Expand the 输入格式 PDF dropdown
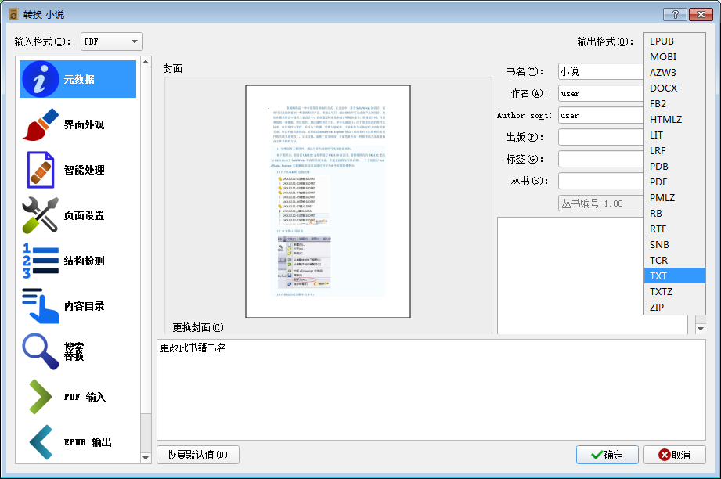 pos(111,41)
